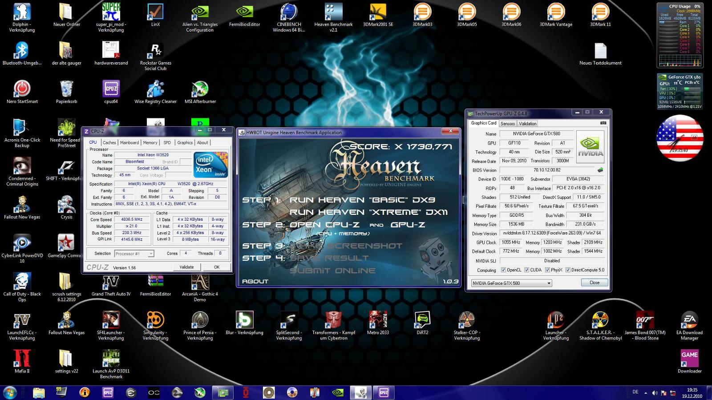
Task: Open LinX desktop icon
Action: pos(155,15)
